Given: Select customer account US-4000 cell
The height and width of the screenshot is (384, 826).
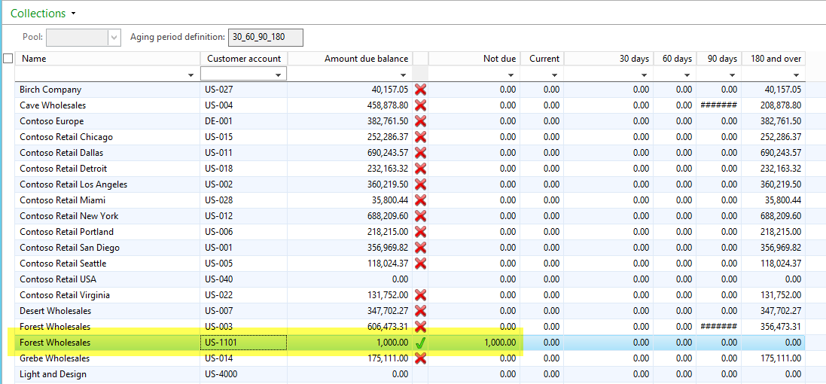Looking at the screenshot, I should point(243,374).
